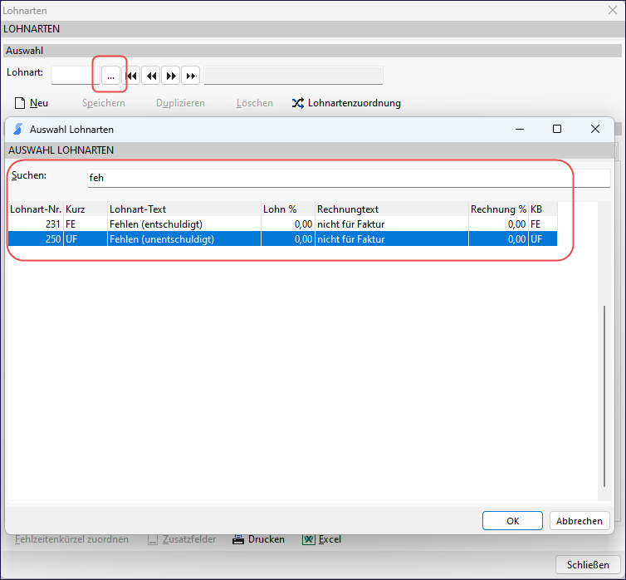Jump to last Lohnart record
The height and width of the screenshot is (580, 626).
(x=191, y=76)
